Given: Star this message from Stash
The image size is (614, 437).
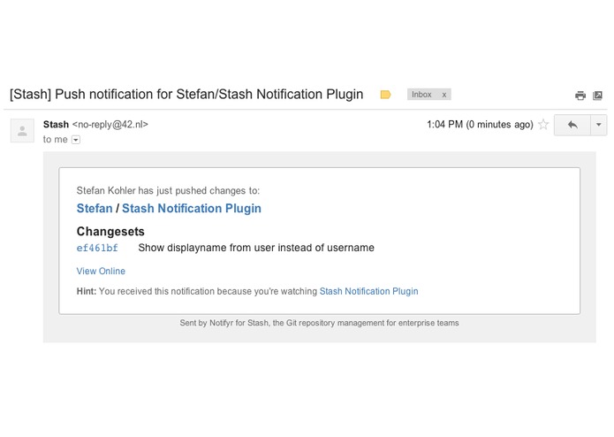Looking at the screenshot, I should [543, 124].
